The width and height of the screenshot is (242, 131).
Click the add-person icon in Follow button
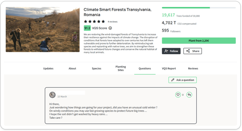coord(166,51)
